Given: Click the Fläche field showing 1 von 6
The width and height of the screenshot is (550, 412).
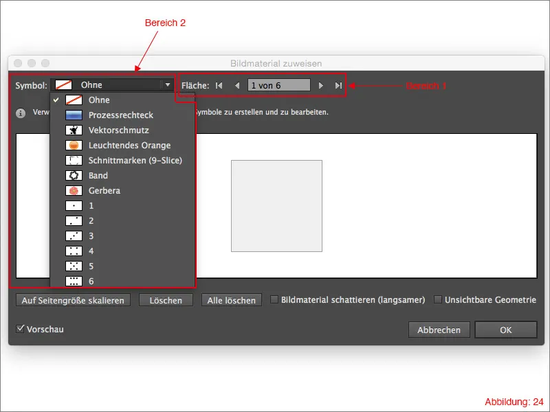Looking at the screenshot, I should [279, 85].
